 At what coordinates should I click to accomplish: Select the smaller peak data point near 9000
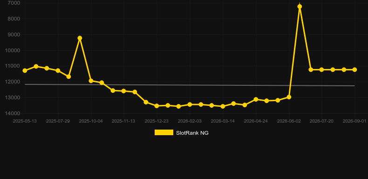pyautogui.click(x=80, y=38)
